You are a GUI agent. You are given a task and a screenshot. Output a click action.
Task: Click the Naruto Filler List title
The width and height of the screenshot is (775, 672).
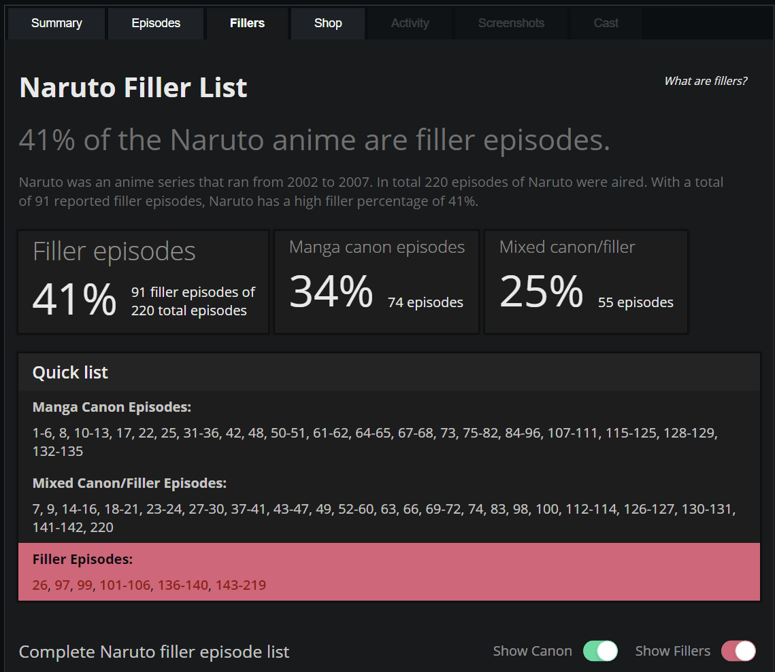point(133,88)
